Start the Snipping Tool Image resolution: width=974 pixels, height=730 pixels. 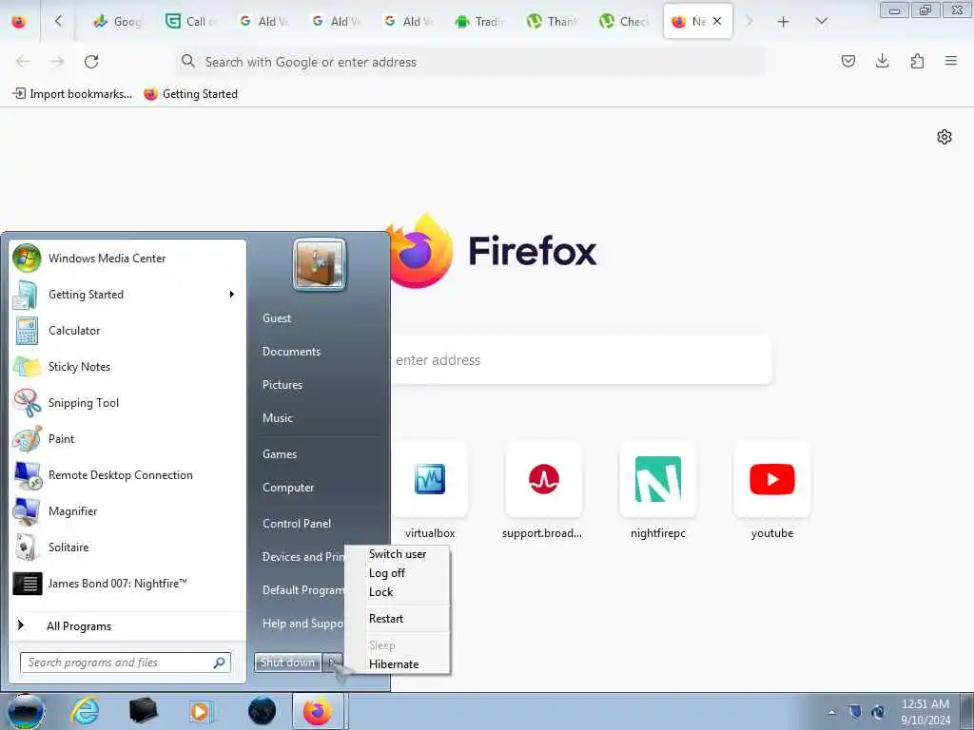click(x=128, y=403)
